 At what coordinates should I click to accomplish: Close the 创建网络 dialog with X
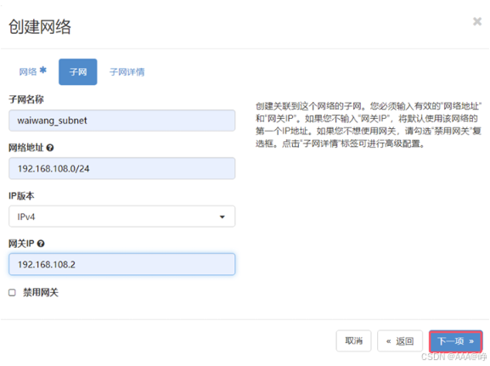477,21
